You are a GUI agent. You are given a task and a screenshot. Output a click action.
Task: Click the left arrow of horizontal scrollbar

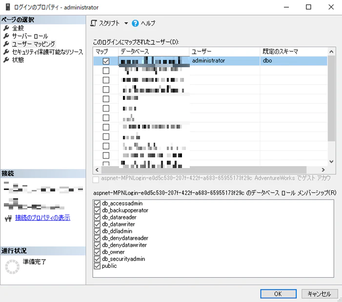point(97,170)
